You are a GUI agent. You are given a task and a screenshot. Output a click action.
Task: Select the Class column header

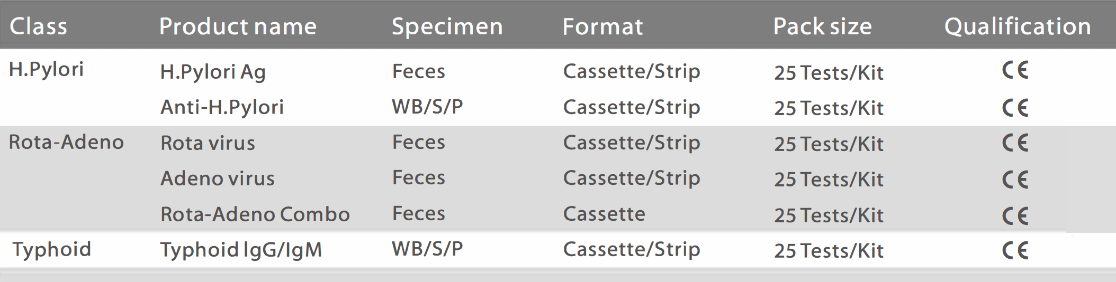[x=39, y=26]
